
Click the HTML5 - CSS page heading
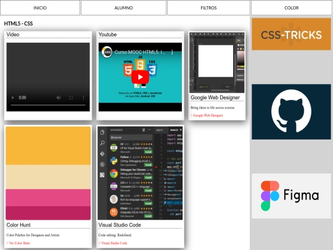18,23
